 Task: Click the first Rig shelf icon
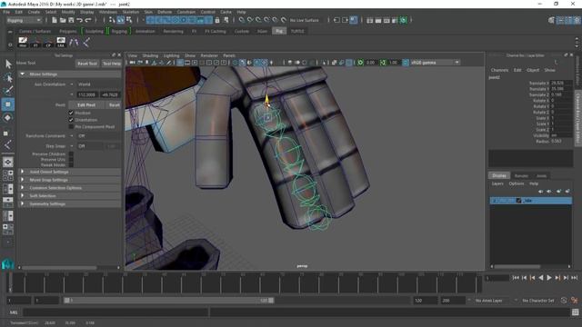[x=23, y=42]
